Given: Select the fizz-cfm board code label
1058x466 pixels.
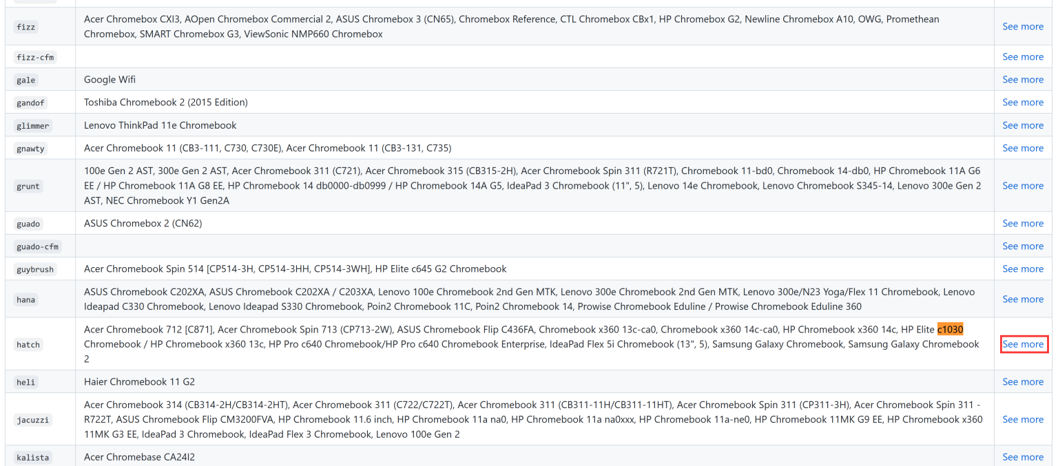Looking at the screenshot, I should click(x=35, y=57).
